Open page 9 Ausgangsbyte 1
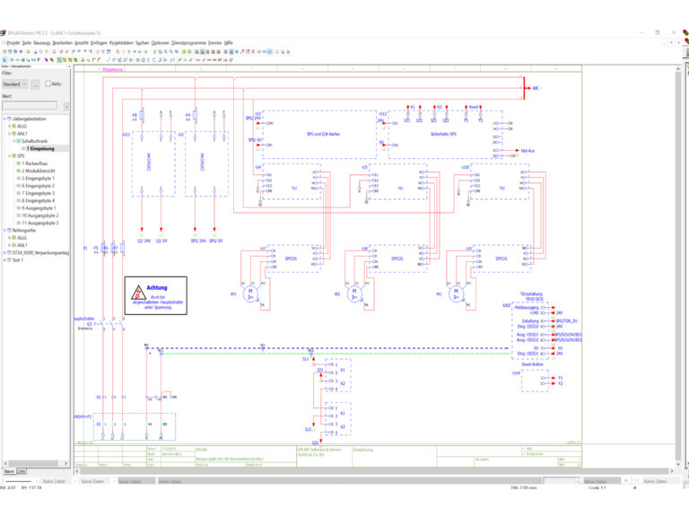 [x=39, y=208]
